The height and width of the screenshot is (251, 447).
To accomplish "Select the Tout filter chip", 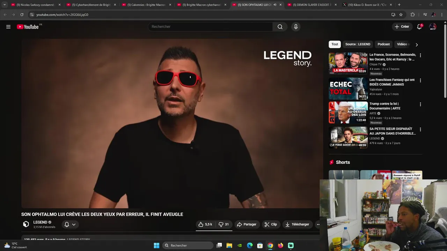I will coord(335,44).
